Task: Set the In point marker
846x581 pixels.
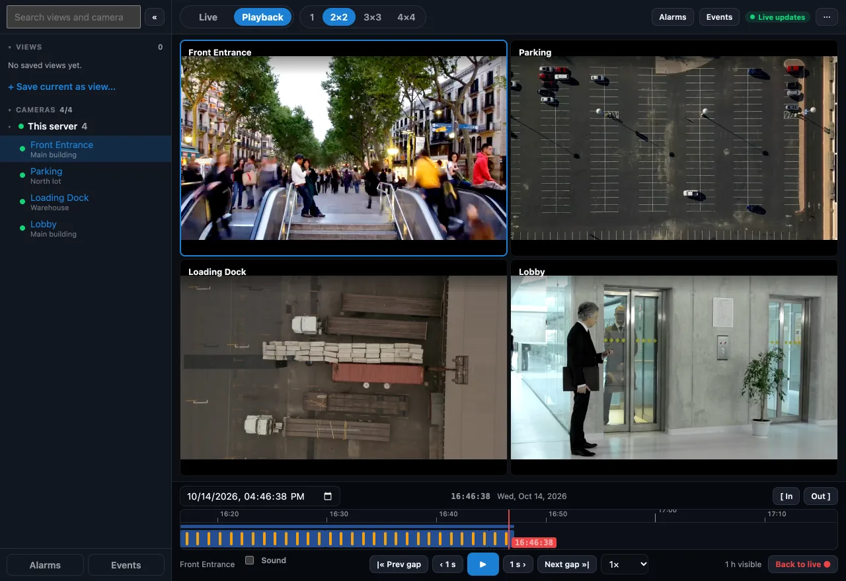Action: tap(787, 496)
